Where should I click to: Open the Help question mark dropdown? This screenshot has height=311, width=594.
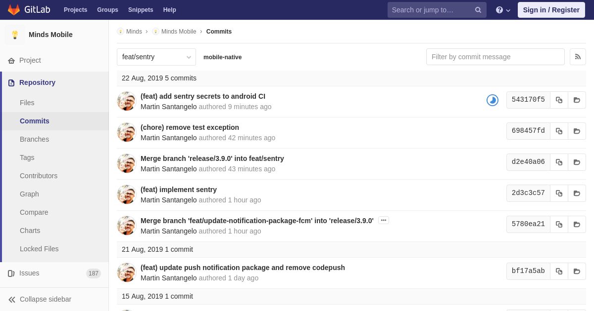[x=503, y=10]
